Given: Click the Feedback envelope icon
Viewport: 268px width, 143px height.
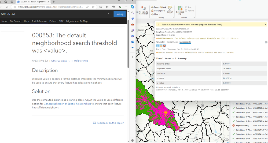Looking at the screenshot, I should [x=94, y=123].
